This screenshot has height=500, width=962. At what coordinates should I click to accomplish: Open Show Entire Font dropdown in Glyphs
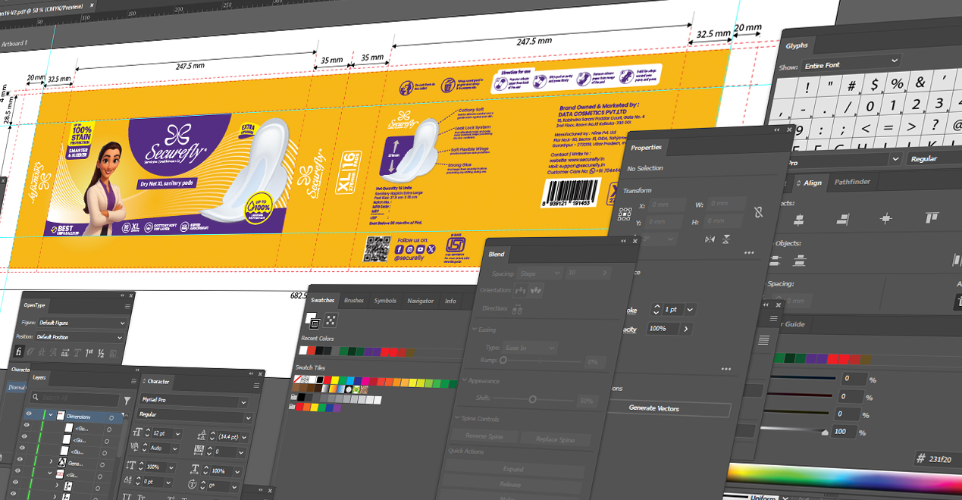click(x=851, y=65)
